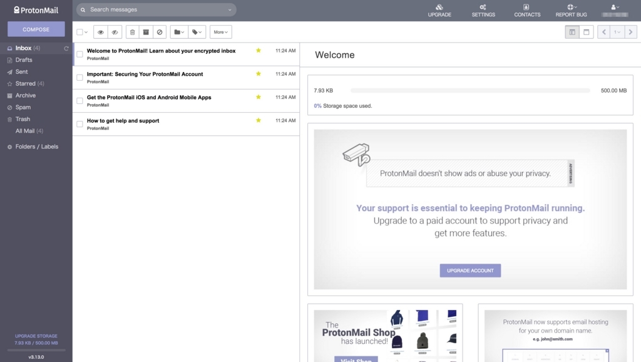Image resolution: width=641 pixels, height=362 pixels.
Task: Select the How to get help checkbox
Action: click(x=79, y=124)
